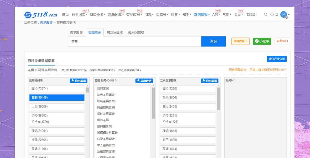Switch to 高频词提取 tab
Image resolution: width=310 pixels, height=158 pixels.
click(115, 33)
